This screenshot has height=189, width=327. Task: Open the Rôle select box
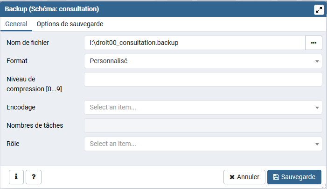(x=198, y=144)
